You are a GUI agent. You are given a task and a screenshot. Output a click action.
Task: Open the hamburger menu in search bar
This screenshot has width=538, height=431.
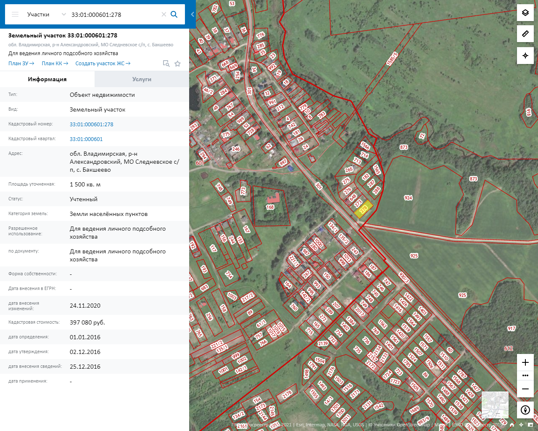pyautogui.click(x=15, y=14)
